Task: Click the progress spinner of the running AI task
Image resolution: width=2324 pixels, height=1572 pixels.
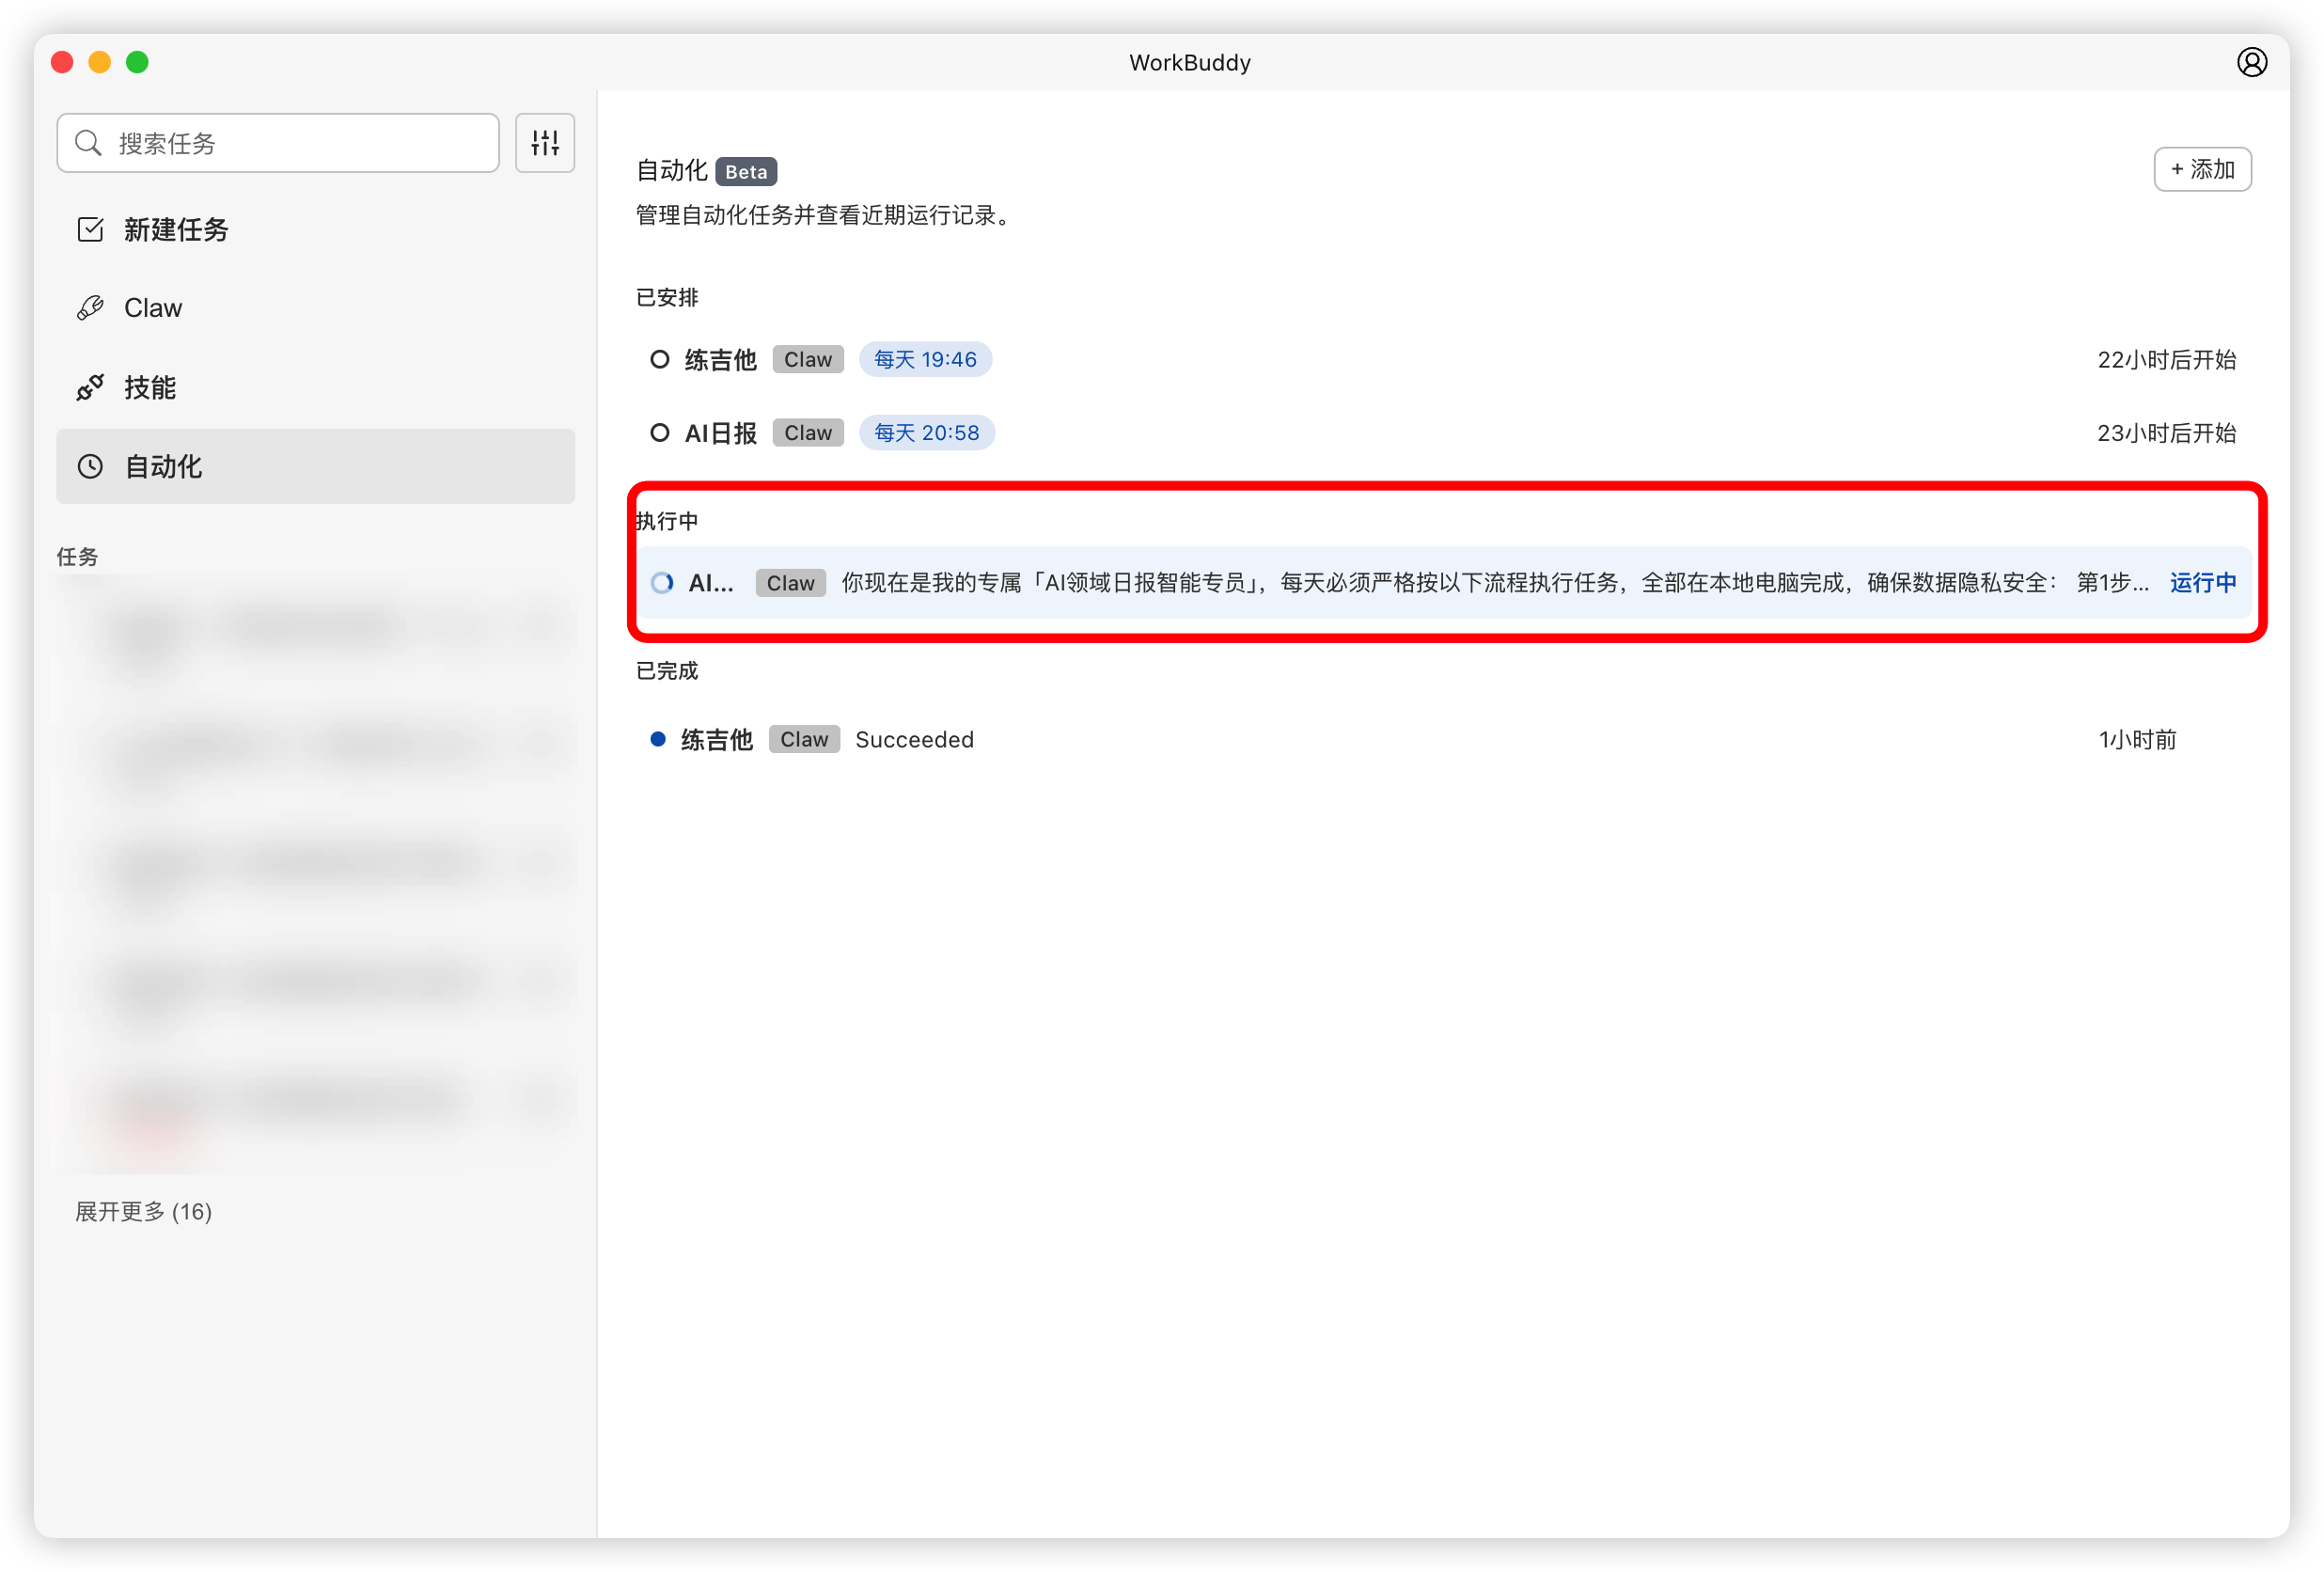Action: click(x=662, y=582)
